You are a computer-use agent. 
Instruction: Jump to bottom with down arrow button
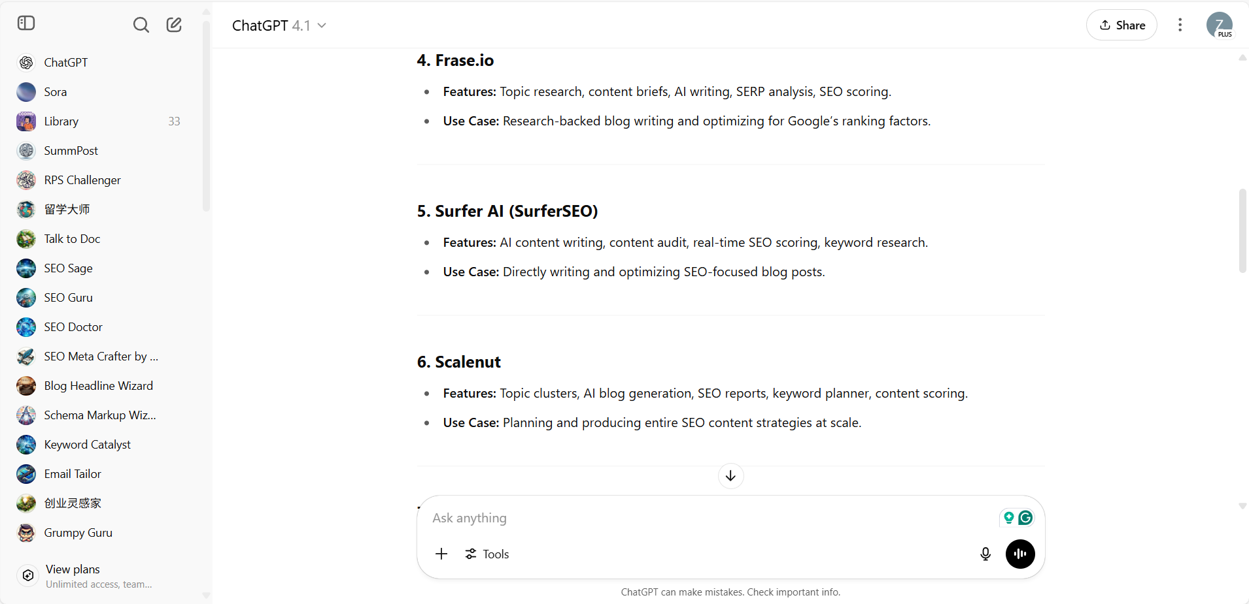click(730, 476)
